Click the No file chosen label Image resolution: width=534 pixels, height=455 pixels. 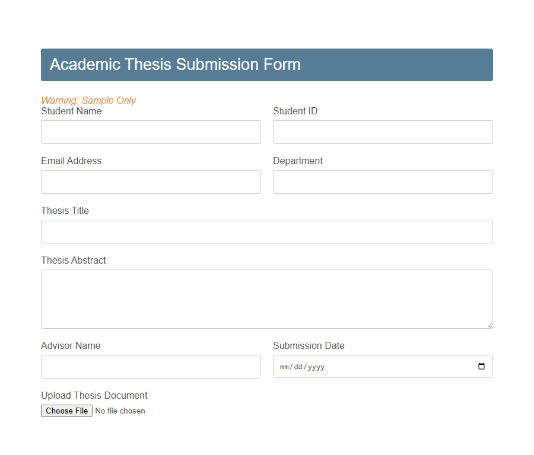point(120,411)
